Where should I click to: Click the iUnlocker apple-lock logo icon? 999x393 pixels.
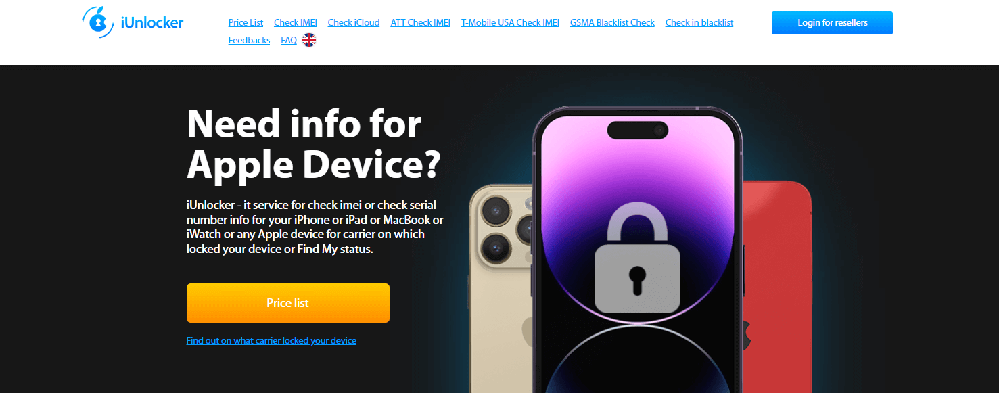(x=99, y=22)
